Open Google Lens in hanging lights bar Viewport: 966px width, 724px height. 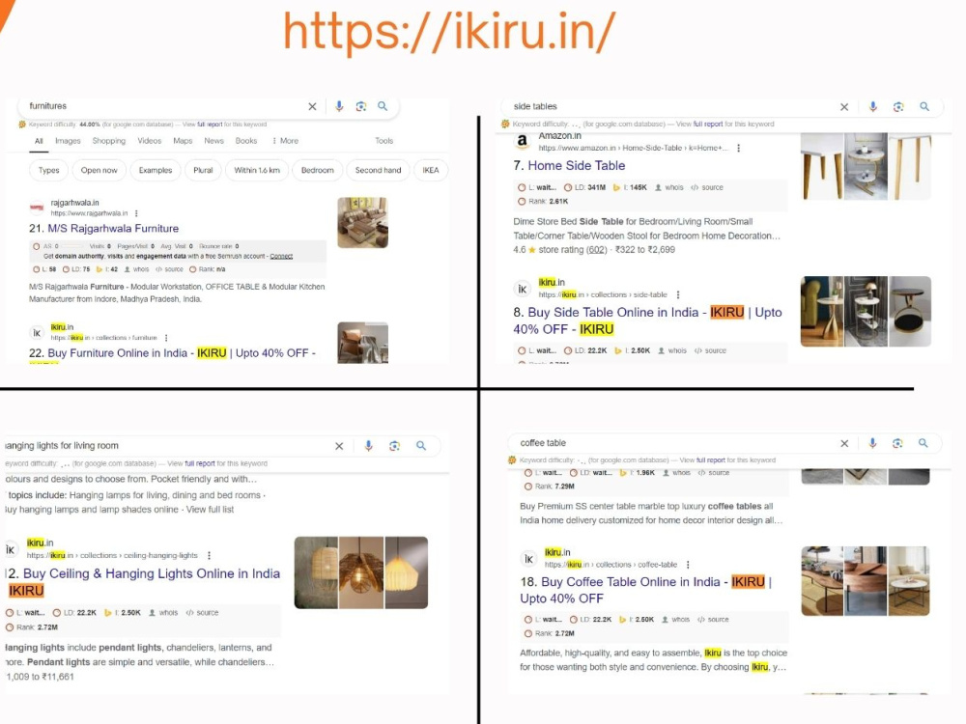pos(395,446)
